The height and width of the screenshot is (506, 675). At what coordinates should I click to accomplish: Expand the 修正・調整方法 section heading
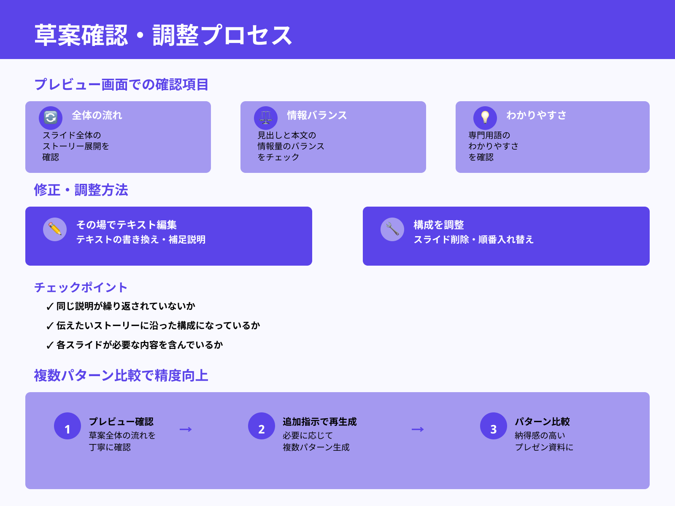82,191
